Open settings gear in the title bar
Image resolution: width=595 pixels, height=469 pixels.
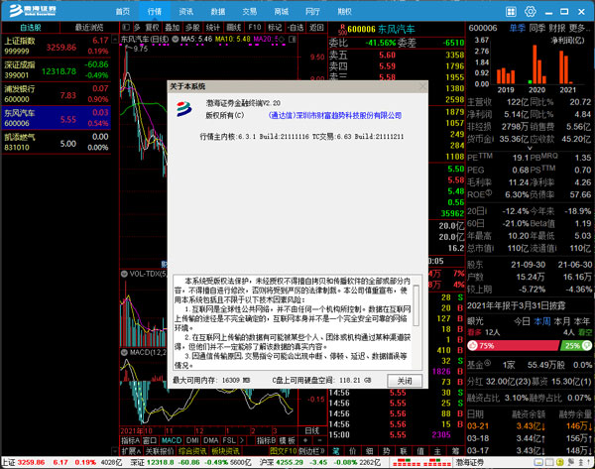tap(531, 11)
